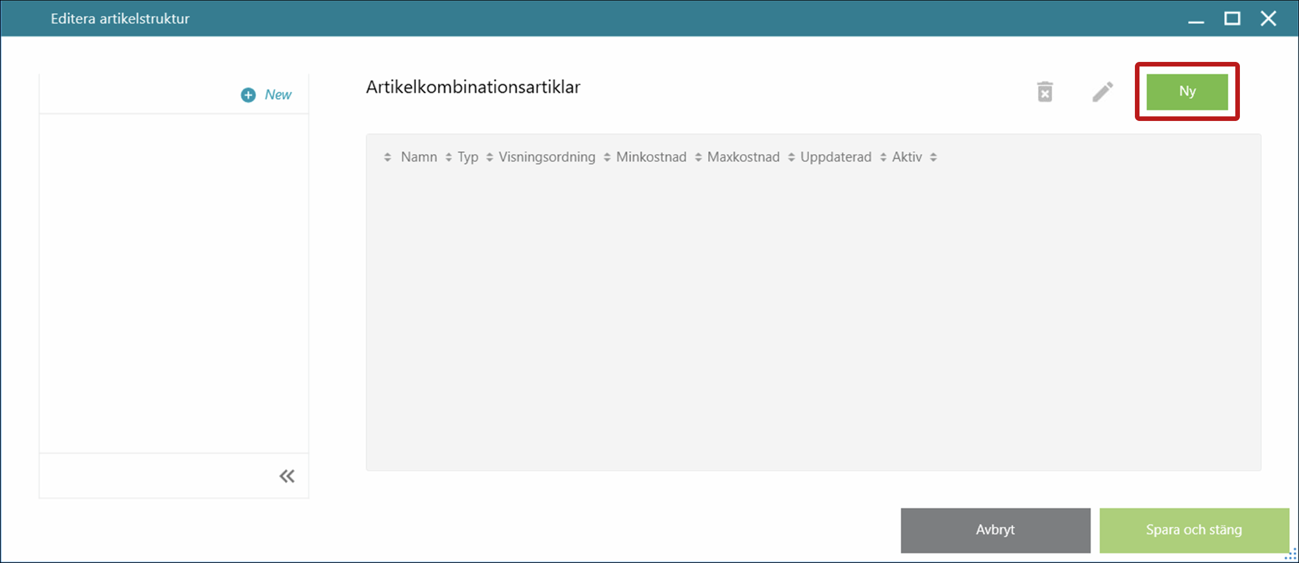Screen dimensions: 1299x563
Task: Click the green Ny button
Action: pyautogui.click(x=1187, y=92)
